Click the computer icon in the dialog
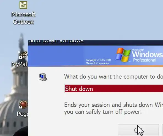 43,77
